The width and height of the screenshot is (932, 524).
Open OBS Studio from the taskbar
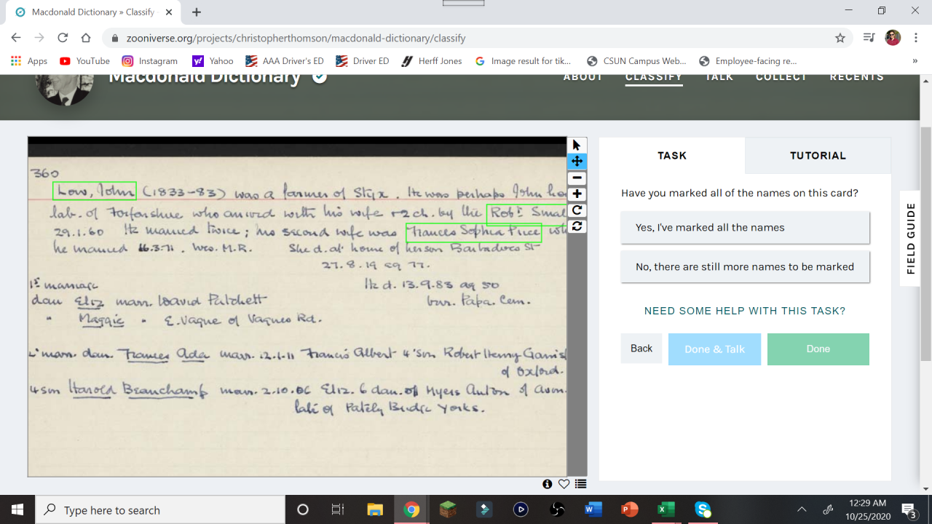[x=557, y=509]
